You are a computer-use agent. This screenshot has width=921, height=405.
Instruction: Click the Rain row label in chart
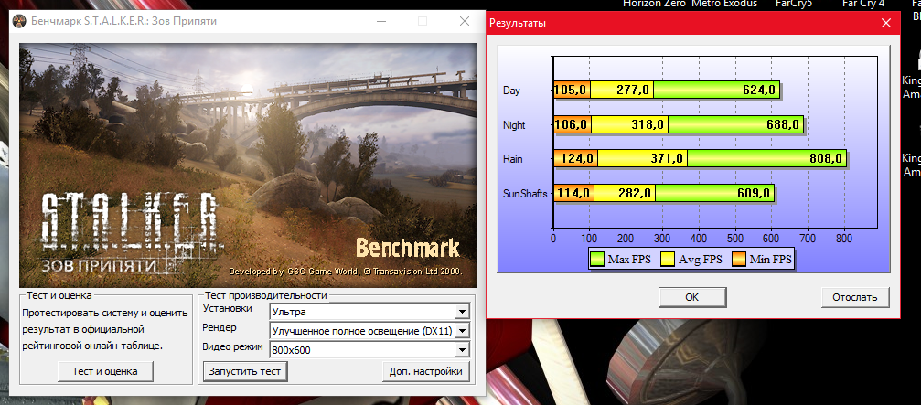513,158
